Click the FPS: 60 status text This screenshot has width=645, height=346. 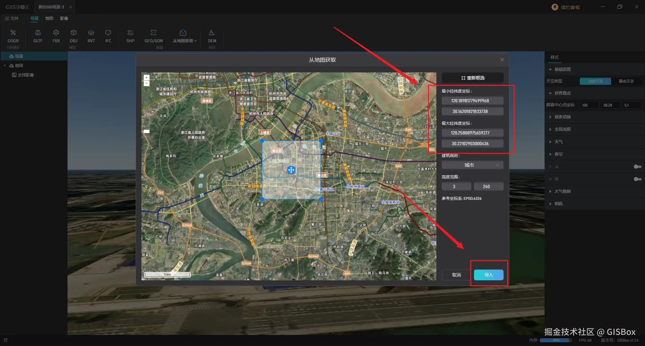[585, 340]
